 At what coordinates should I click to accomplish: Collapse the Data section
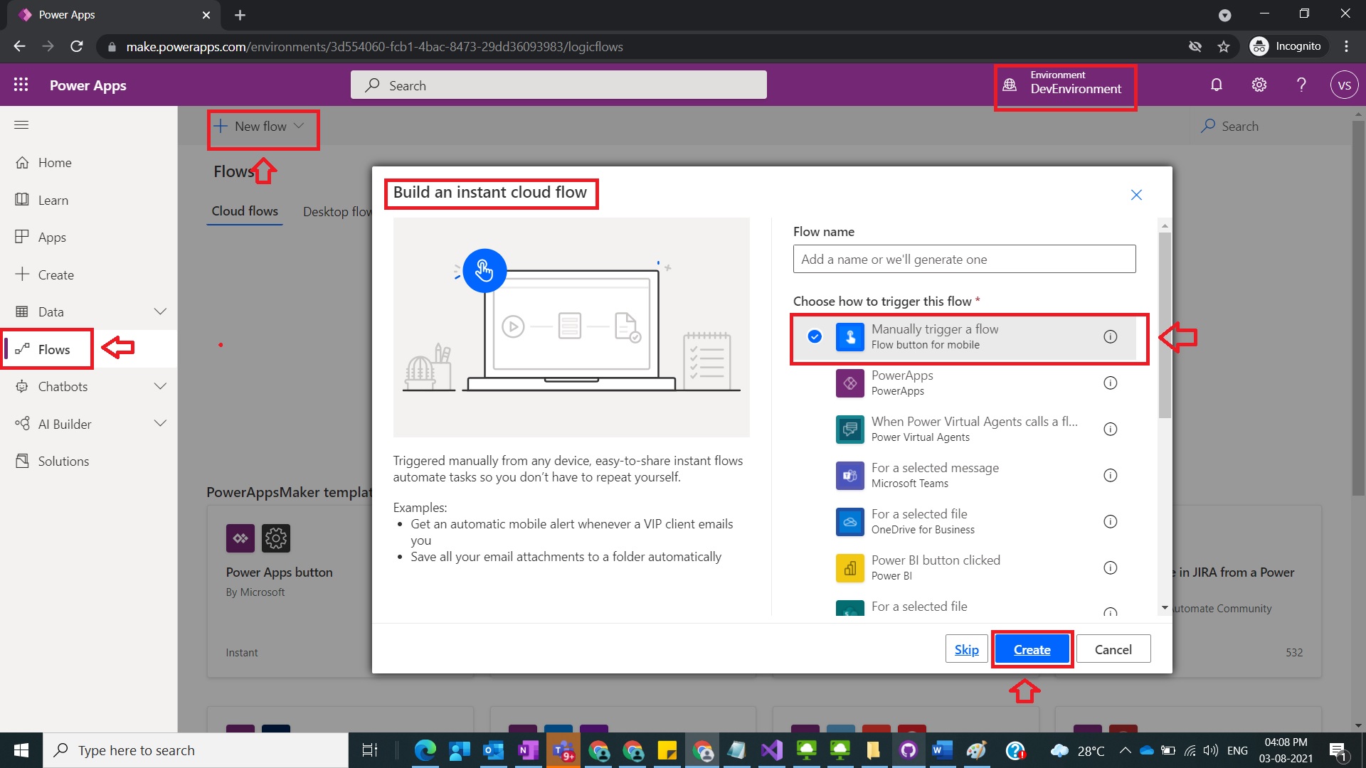click(160, 311)
